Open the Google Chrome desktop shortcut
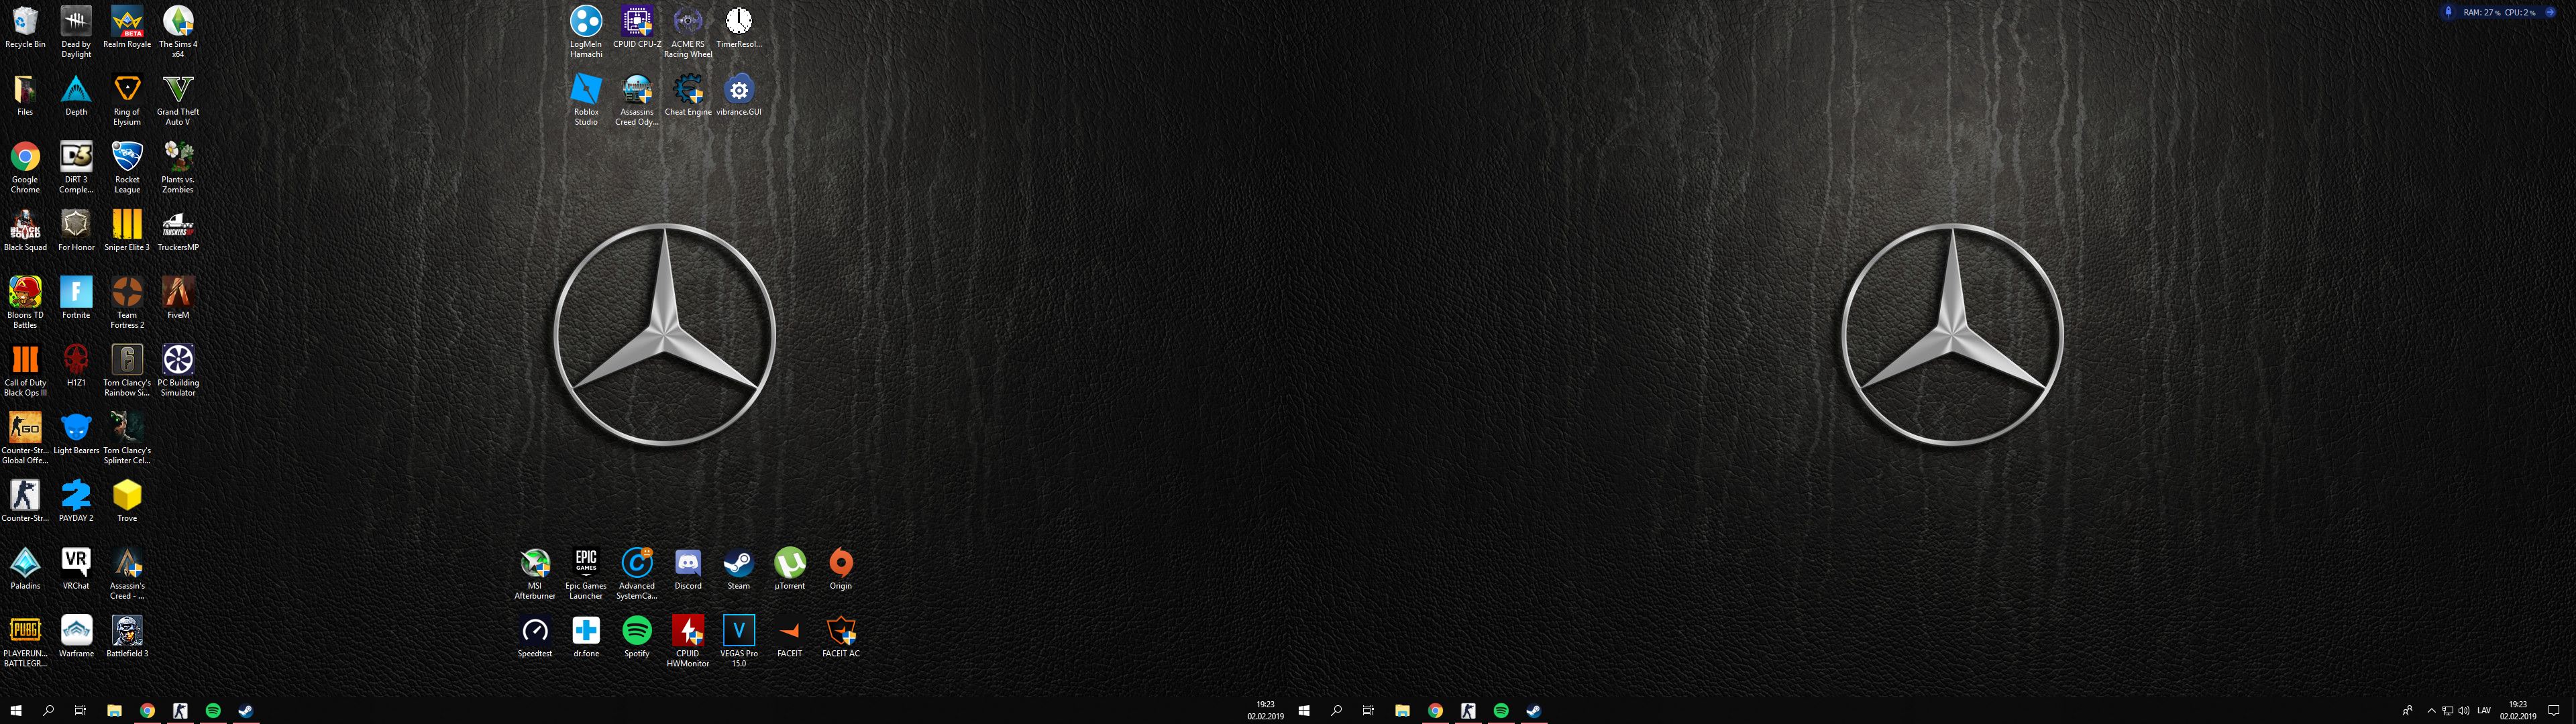 coord(25,167)
